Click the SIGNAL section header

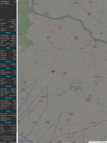click(x=8, y=48)
